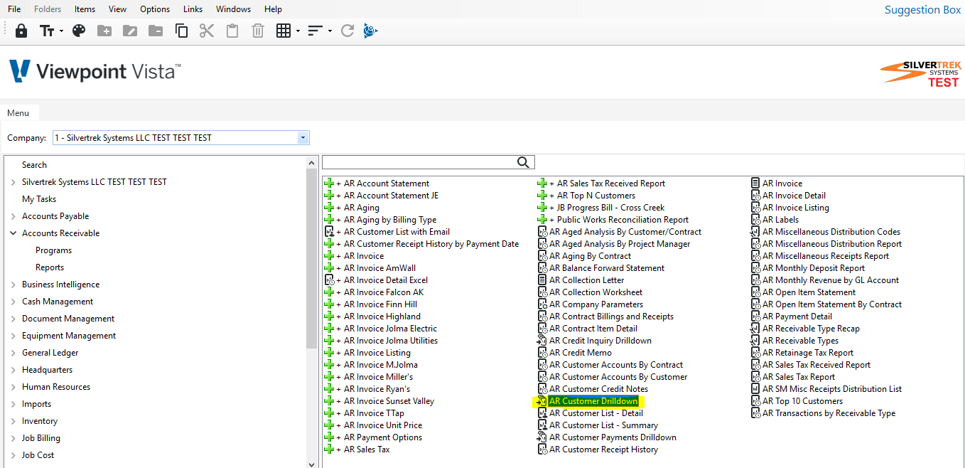Viewport: 965px width, 468px height.
Task: Open AR Credit Memo
Action: click(581, 353)
